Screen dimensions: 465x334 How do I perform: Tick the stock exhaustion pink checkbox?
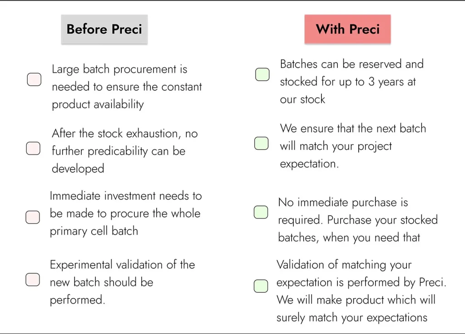pyautogui.click(x=33, y=148)
